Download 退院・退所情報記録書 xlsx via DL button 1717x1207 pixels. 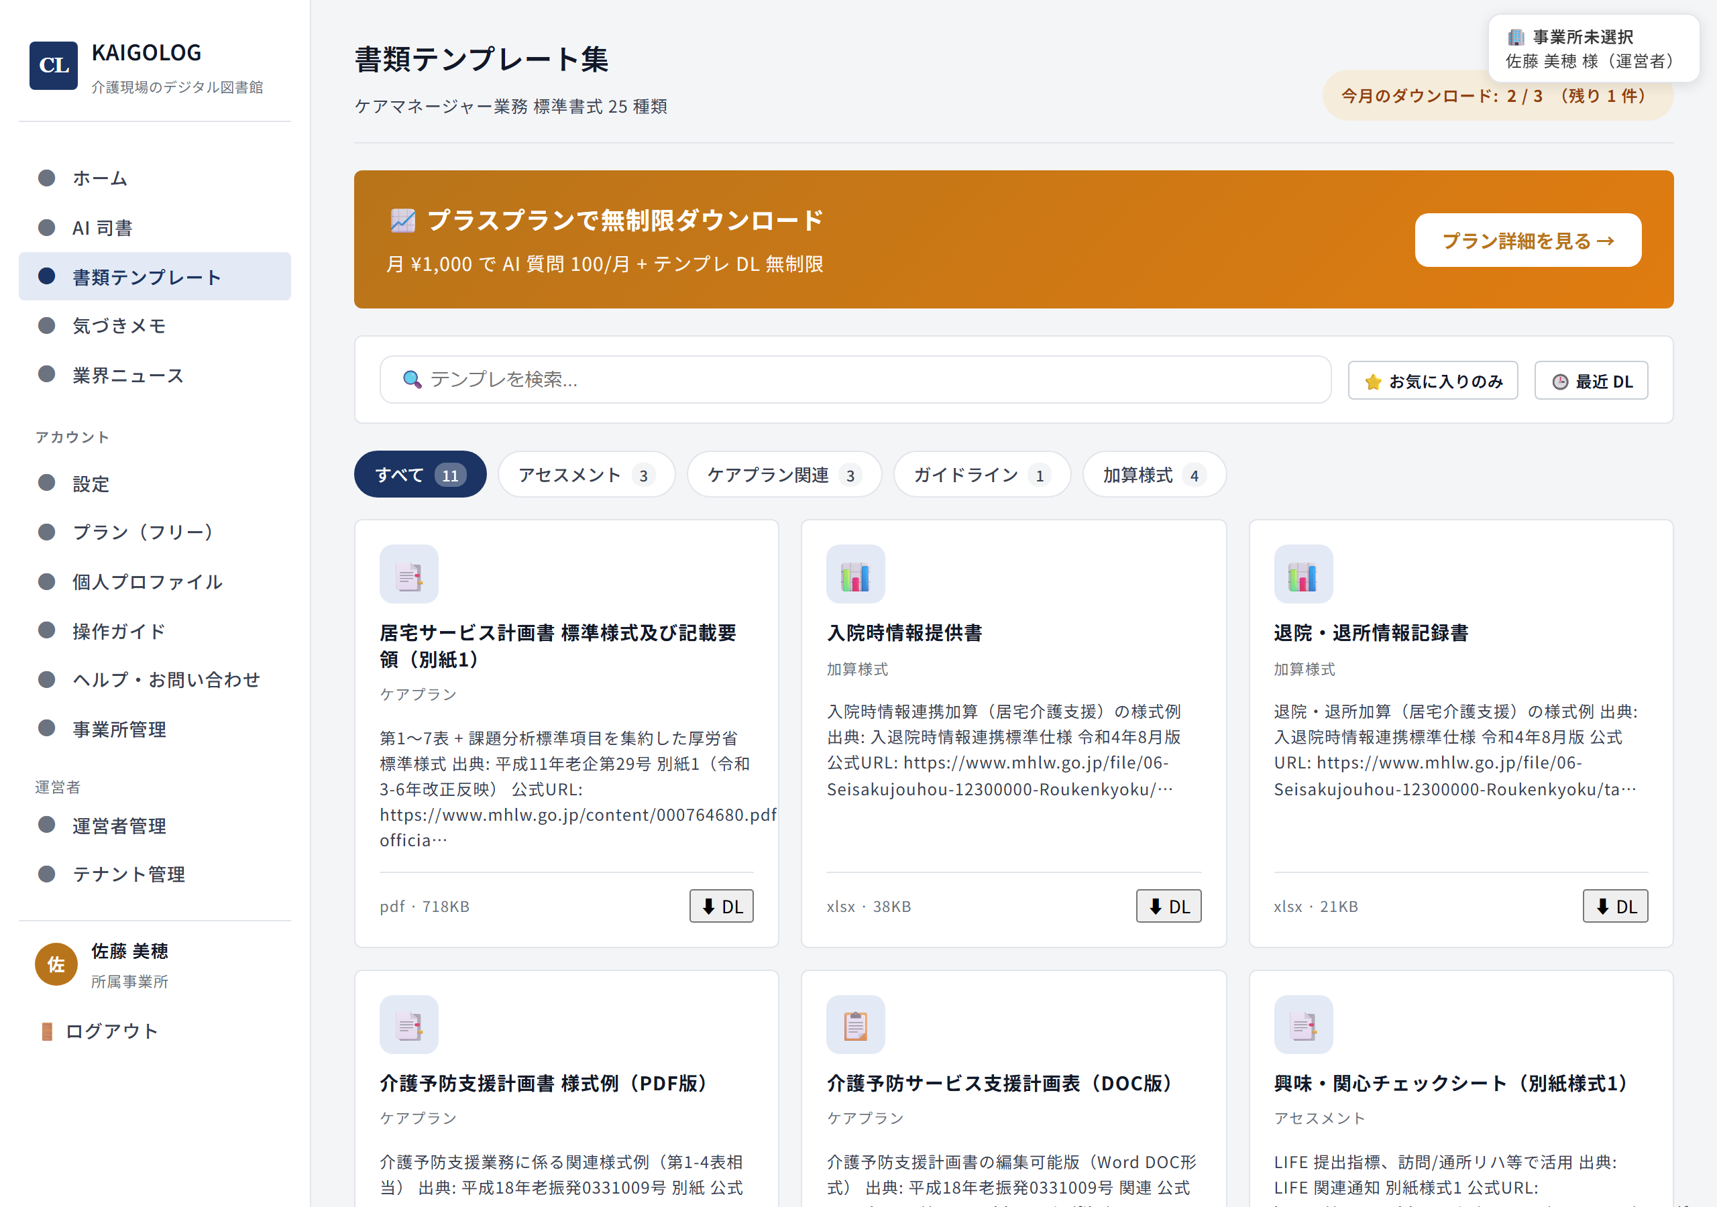click(1615, 906)
